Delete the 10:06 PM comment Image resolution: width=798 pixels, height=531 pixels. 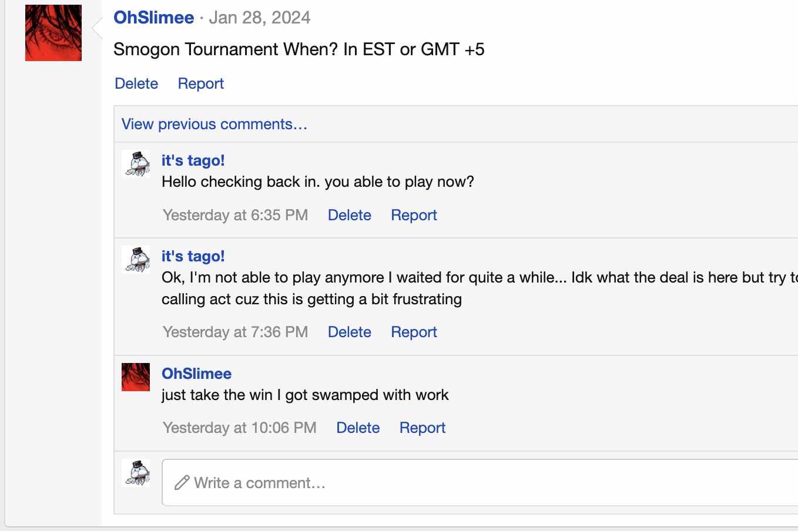(358, 428)
